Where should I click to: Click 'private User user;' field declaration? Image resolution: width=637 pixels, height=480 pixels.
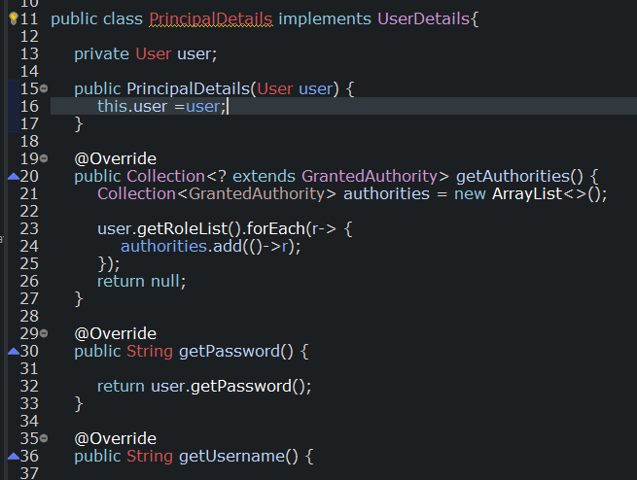click(x=146, y=54)
